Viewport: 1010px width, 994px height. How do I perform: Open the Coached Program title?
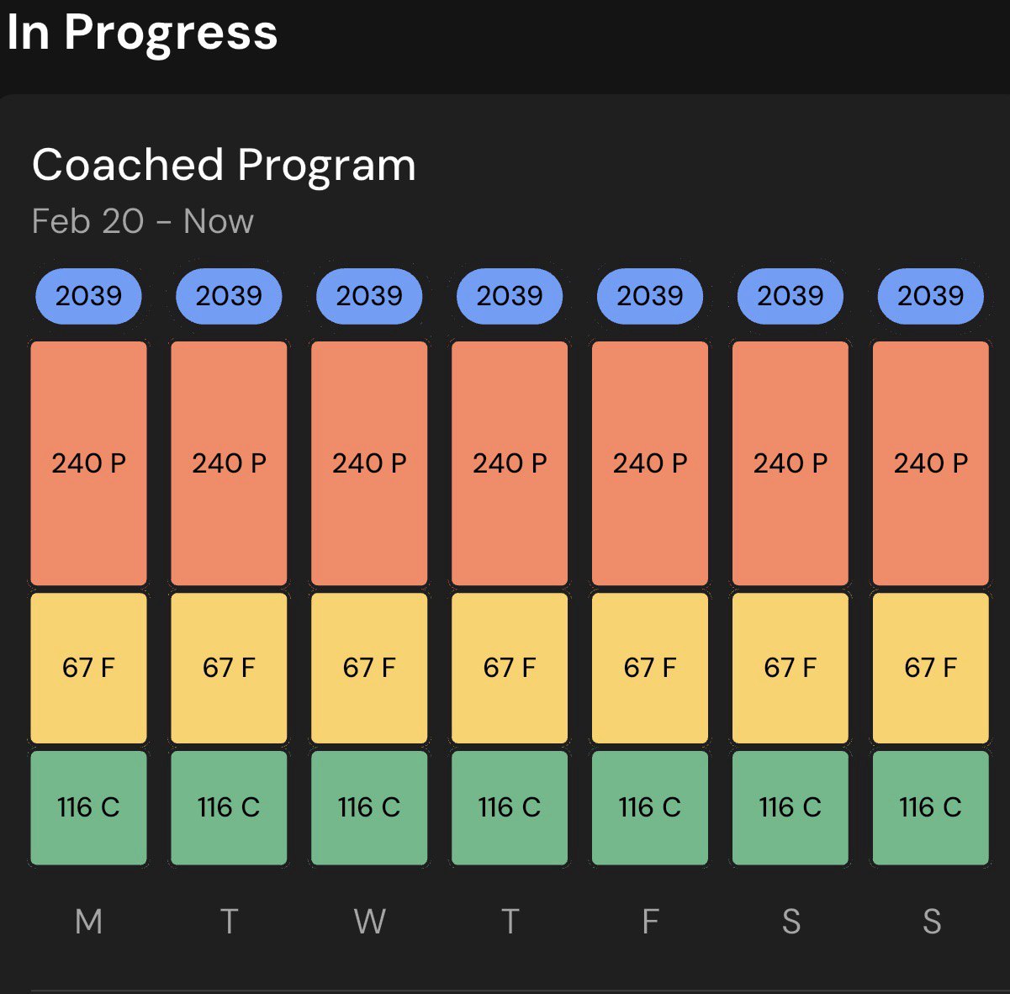click(224, 165)
